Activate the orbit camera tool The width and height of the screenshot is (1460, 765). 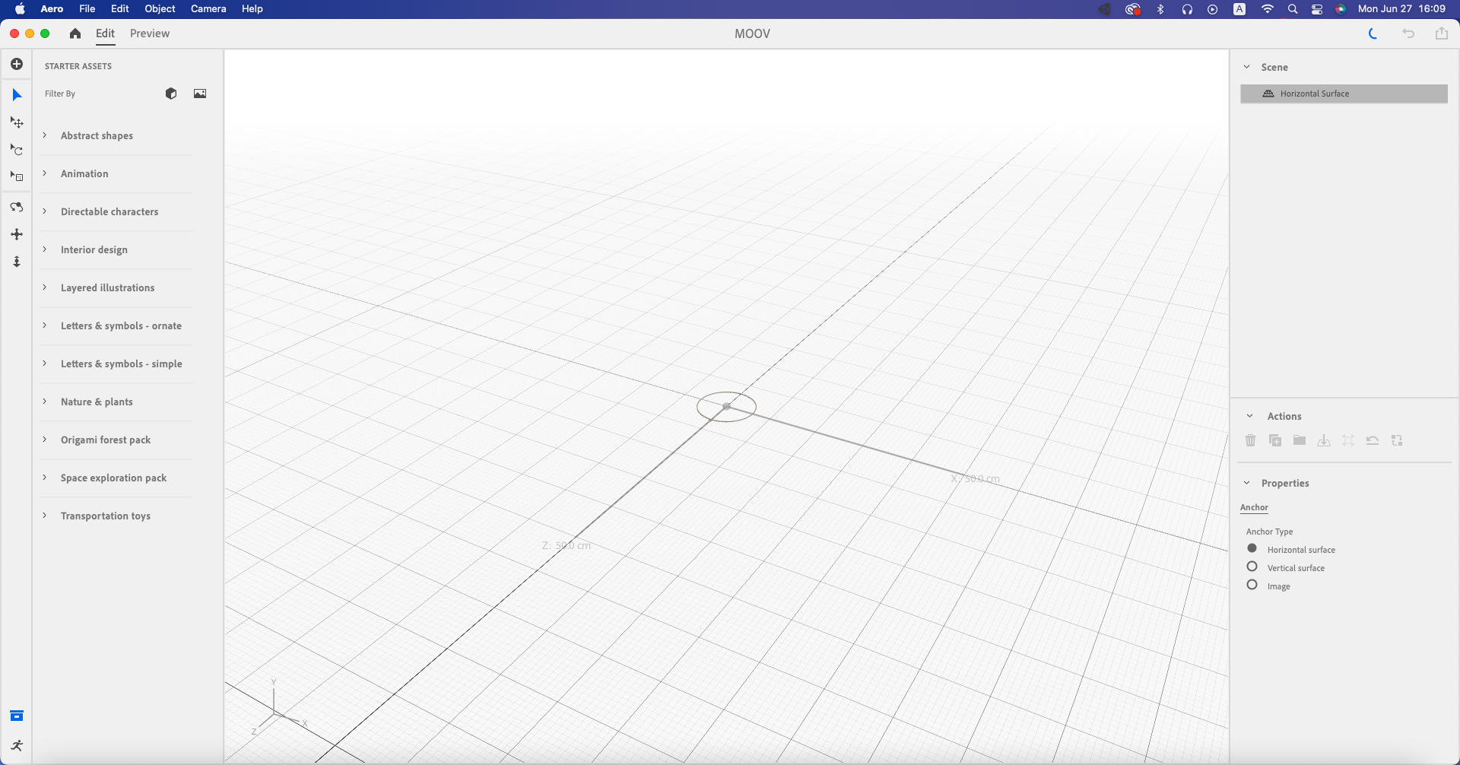(17, 207)
